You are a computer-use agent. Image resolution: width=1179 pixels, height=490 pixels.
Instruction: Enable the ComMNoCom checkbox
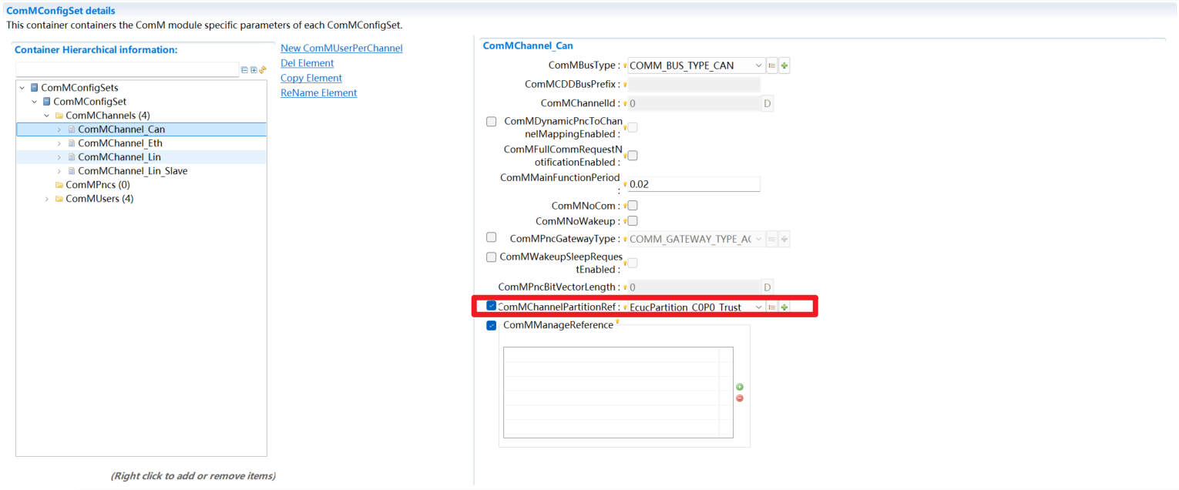(633, 206)
